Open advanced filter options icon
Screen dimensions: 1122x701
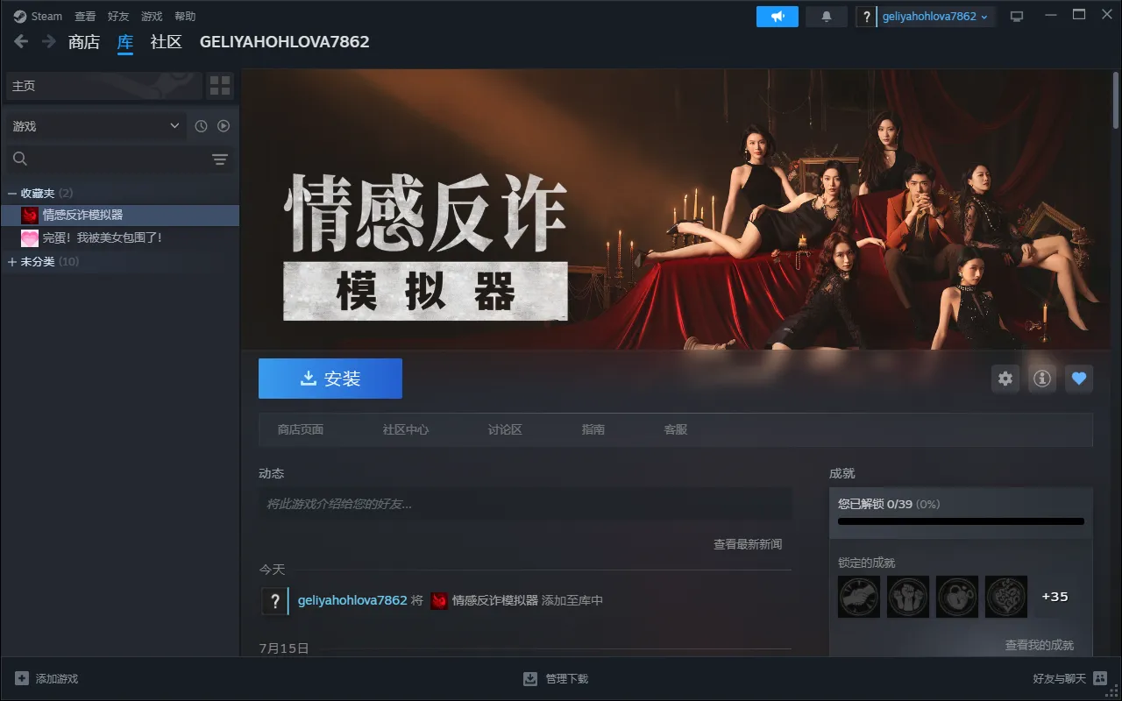coord(219,159)
